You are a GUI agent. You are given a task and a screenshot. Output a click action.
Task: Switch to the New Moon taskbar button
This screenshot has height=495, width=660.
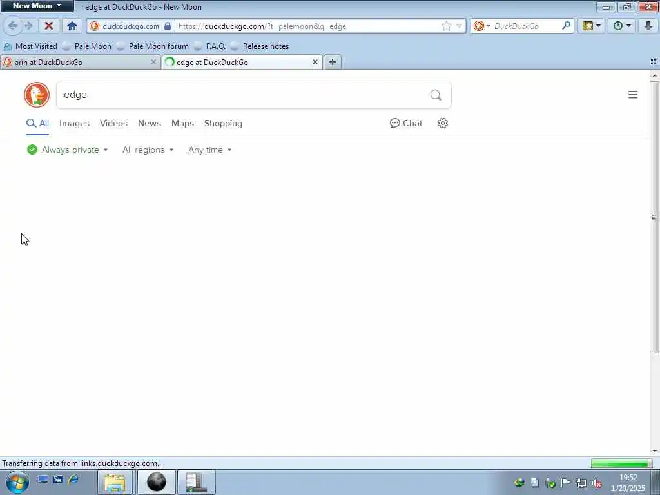156,482
